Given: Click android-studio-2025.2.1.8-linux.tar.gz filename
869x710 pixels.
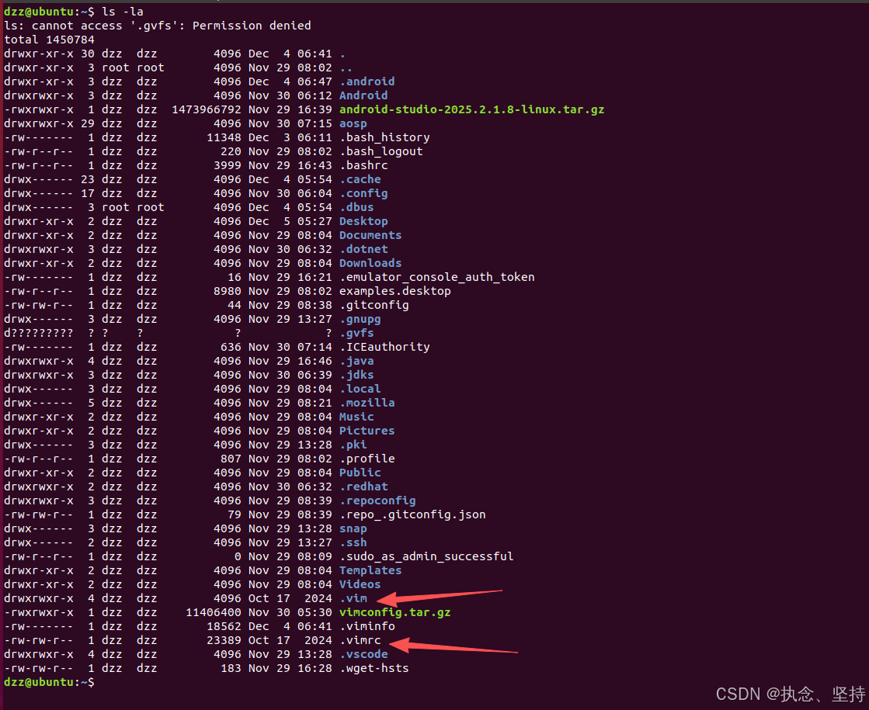Looking at the screenshot, I should [471, 109].
